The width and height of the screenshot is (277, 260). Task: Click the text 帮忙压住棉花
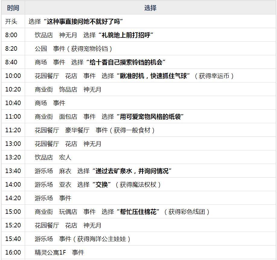(x=138, y=212)
